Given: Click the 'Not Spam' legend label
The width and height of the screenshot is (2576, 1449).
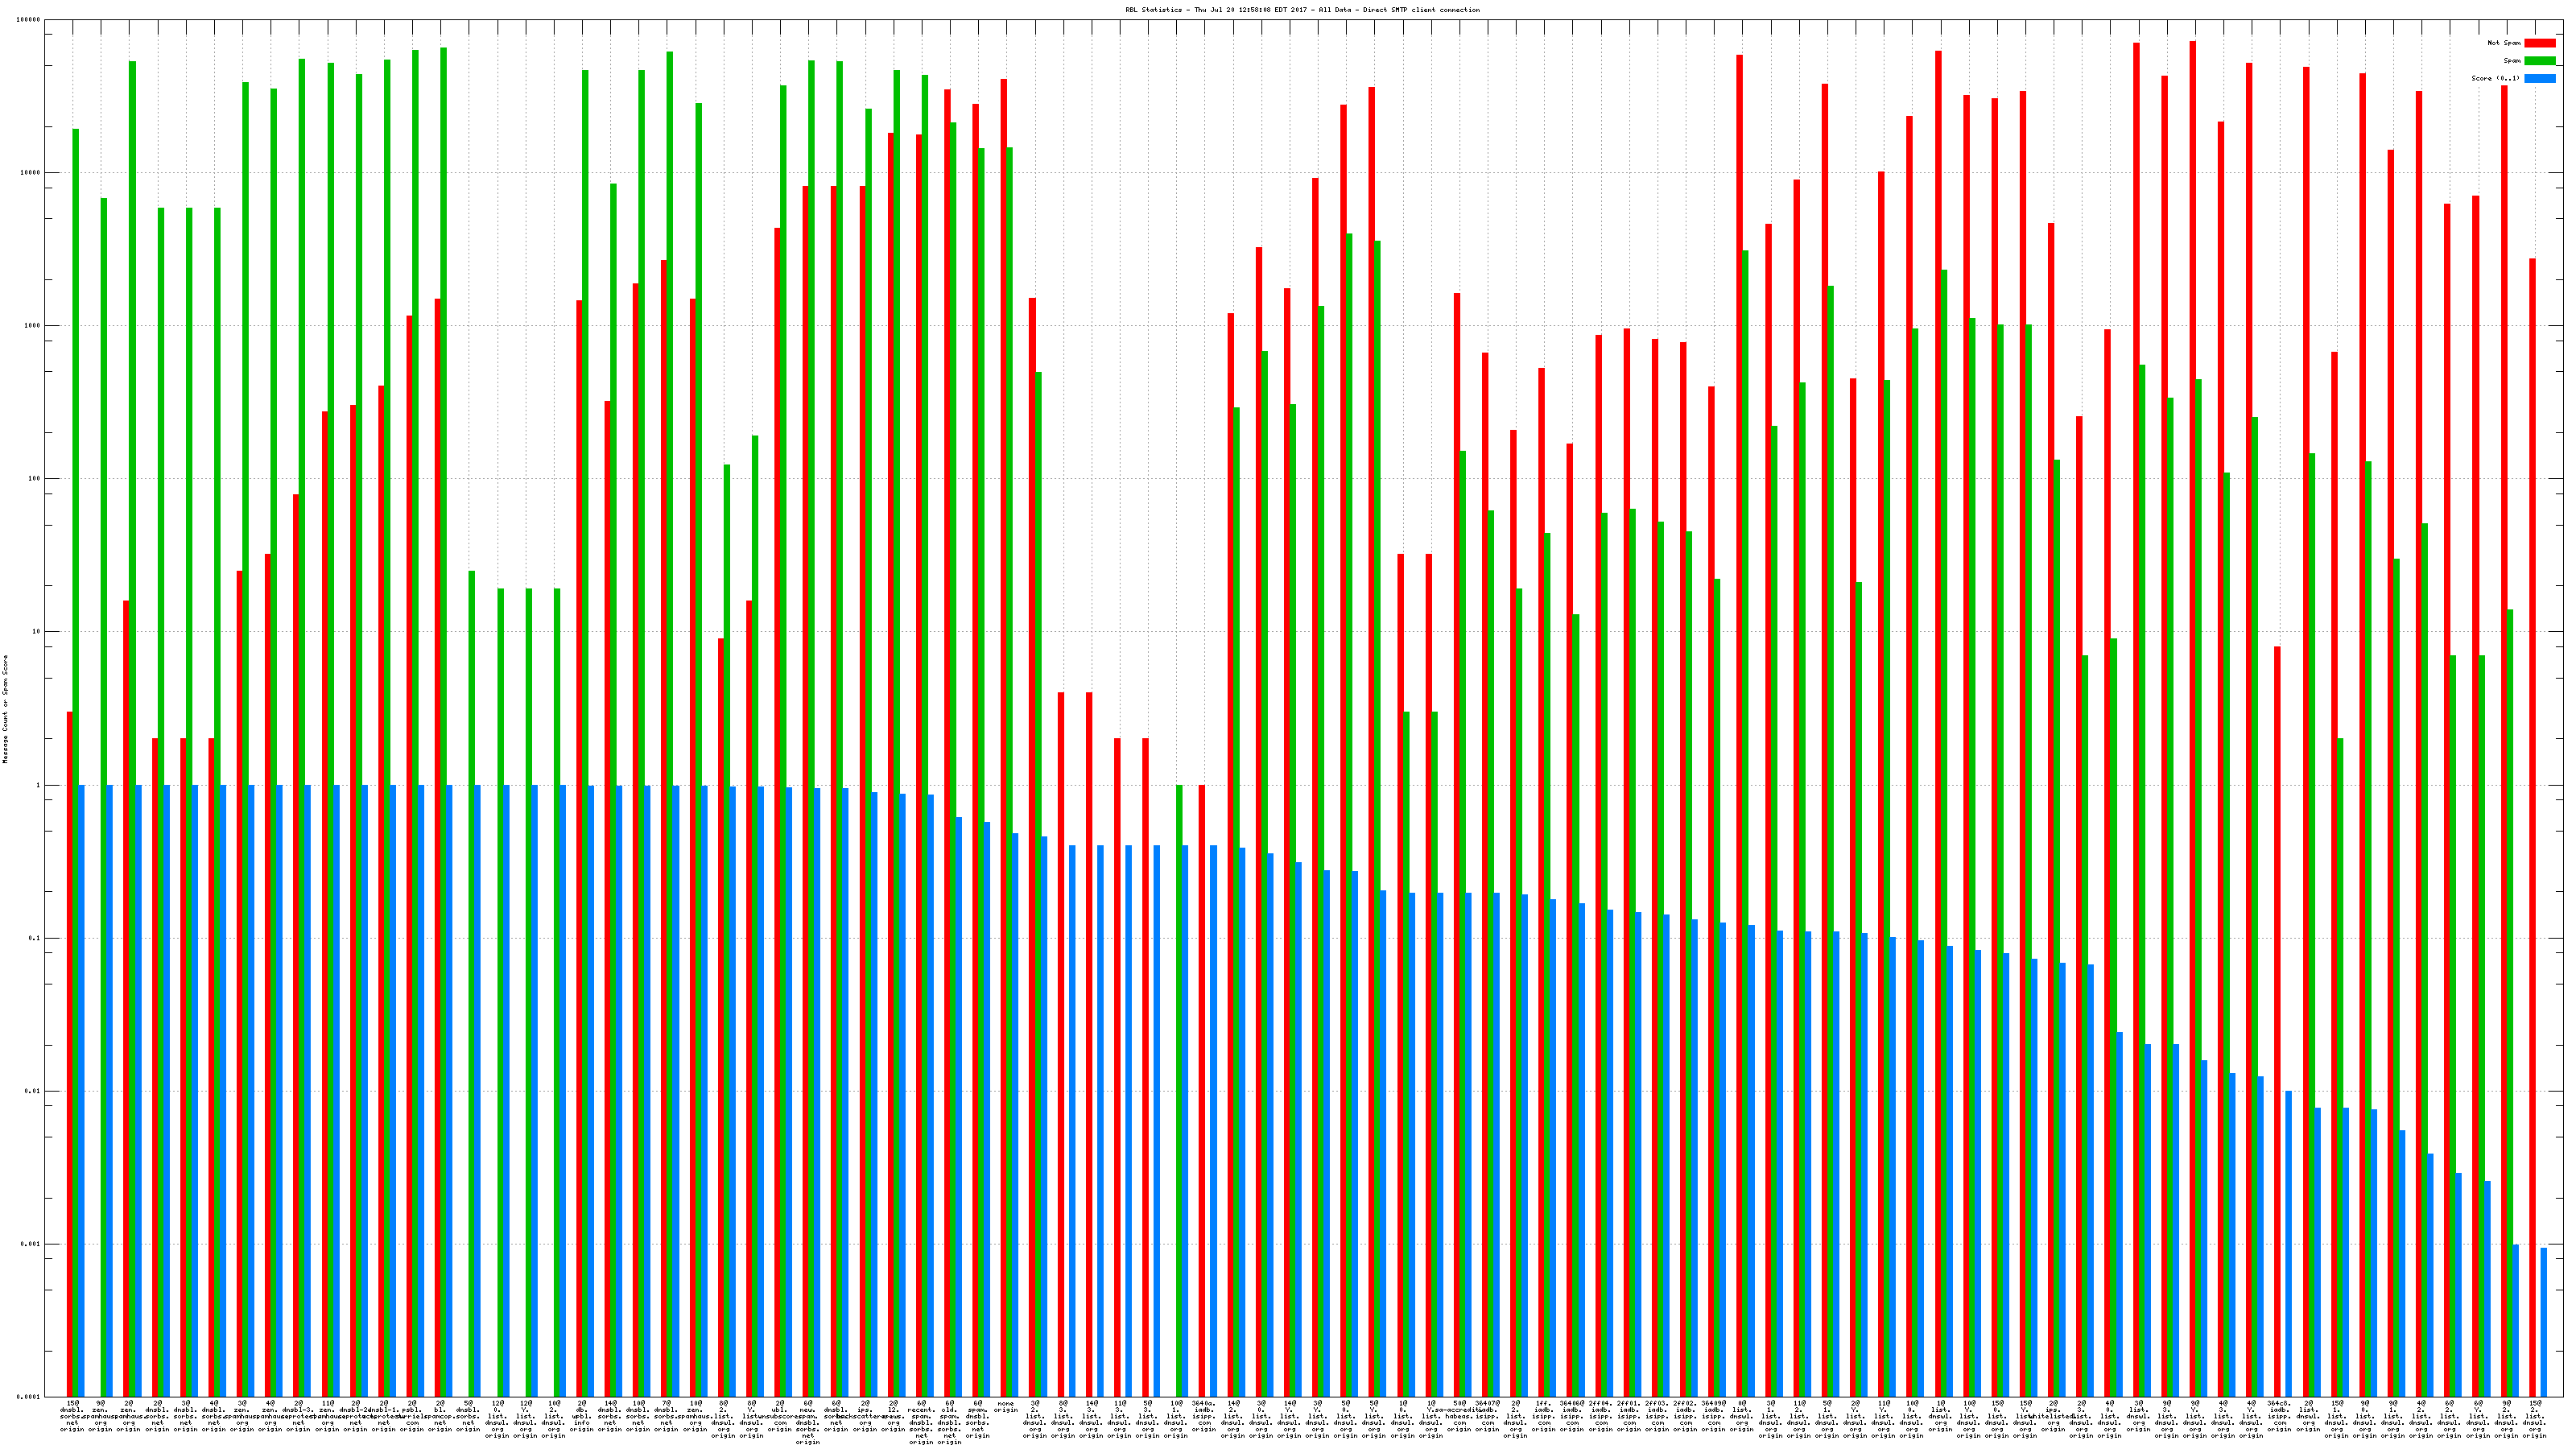Looking at the screenshot, I should [x=2504, y=43].
